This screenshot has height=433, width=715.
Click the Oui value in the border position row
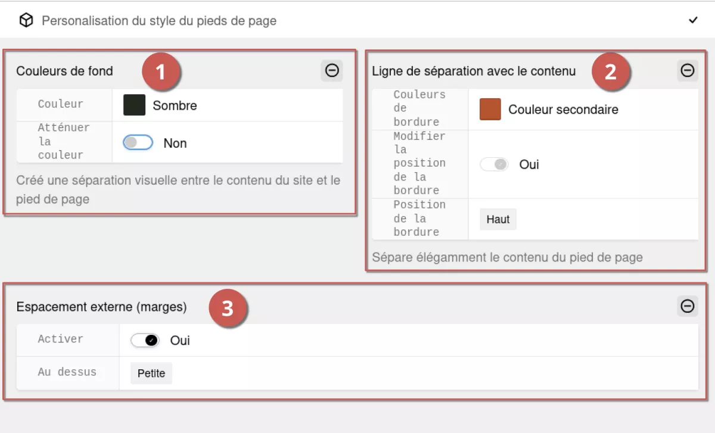(x=529, y=164)
